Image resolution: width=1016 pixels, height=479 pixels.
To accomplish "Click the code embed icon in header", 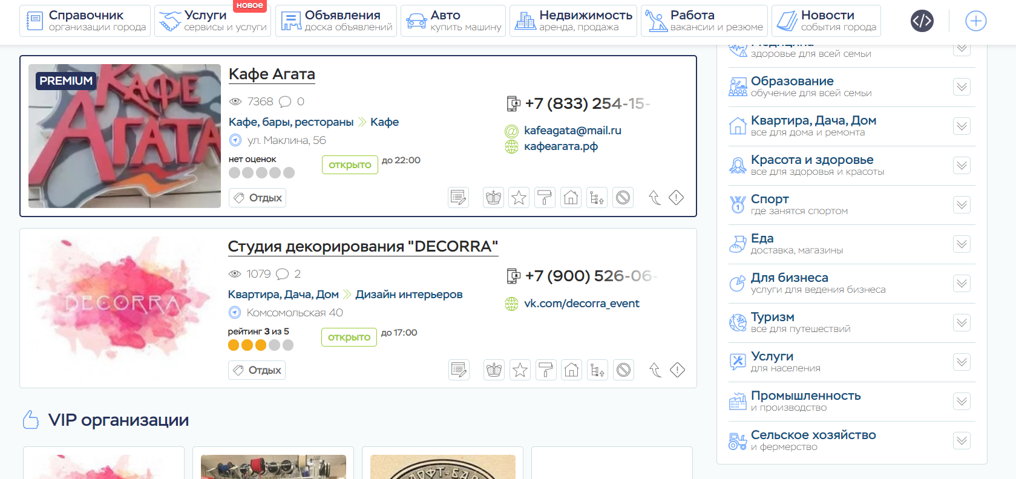I will pos(922,21).
